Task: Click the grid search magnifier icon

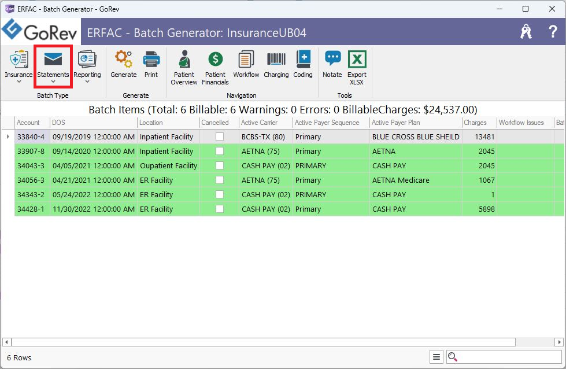Action: (x=452, y=357)
